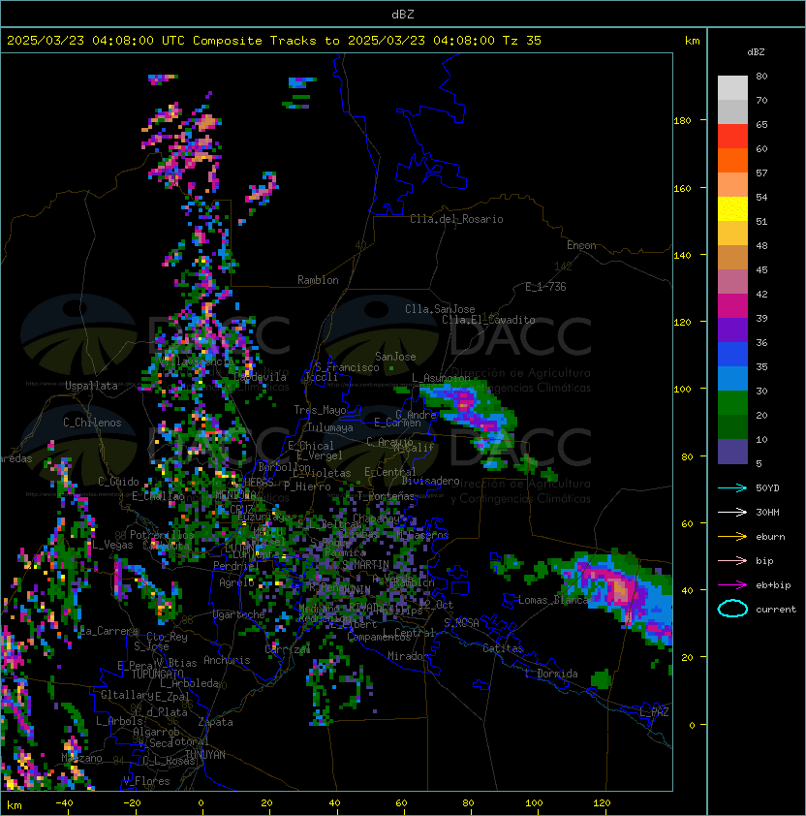Click the 'dBZ' title at the top
806x816 pixels.
click(403, 15)
